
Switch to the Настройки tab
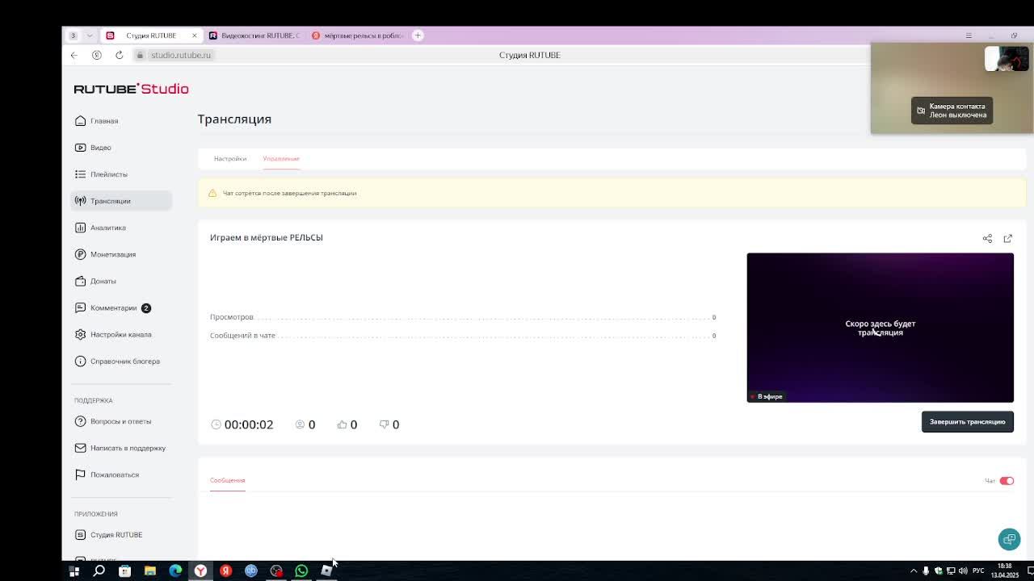click(230, 159)
